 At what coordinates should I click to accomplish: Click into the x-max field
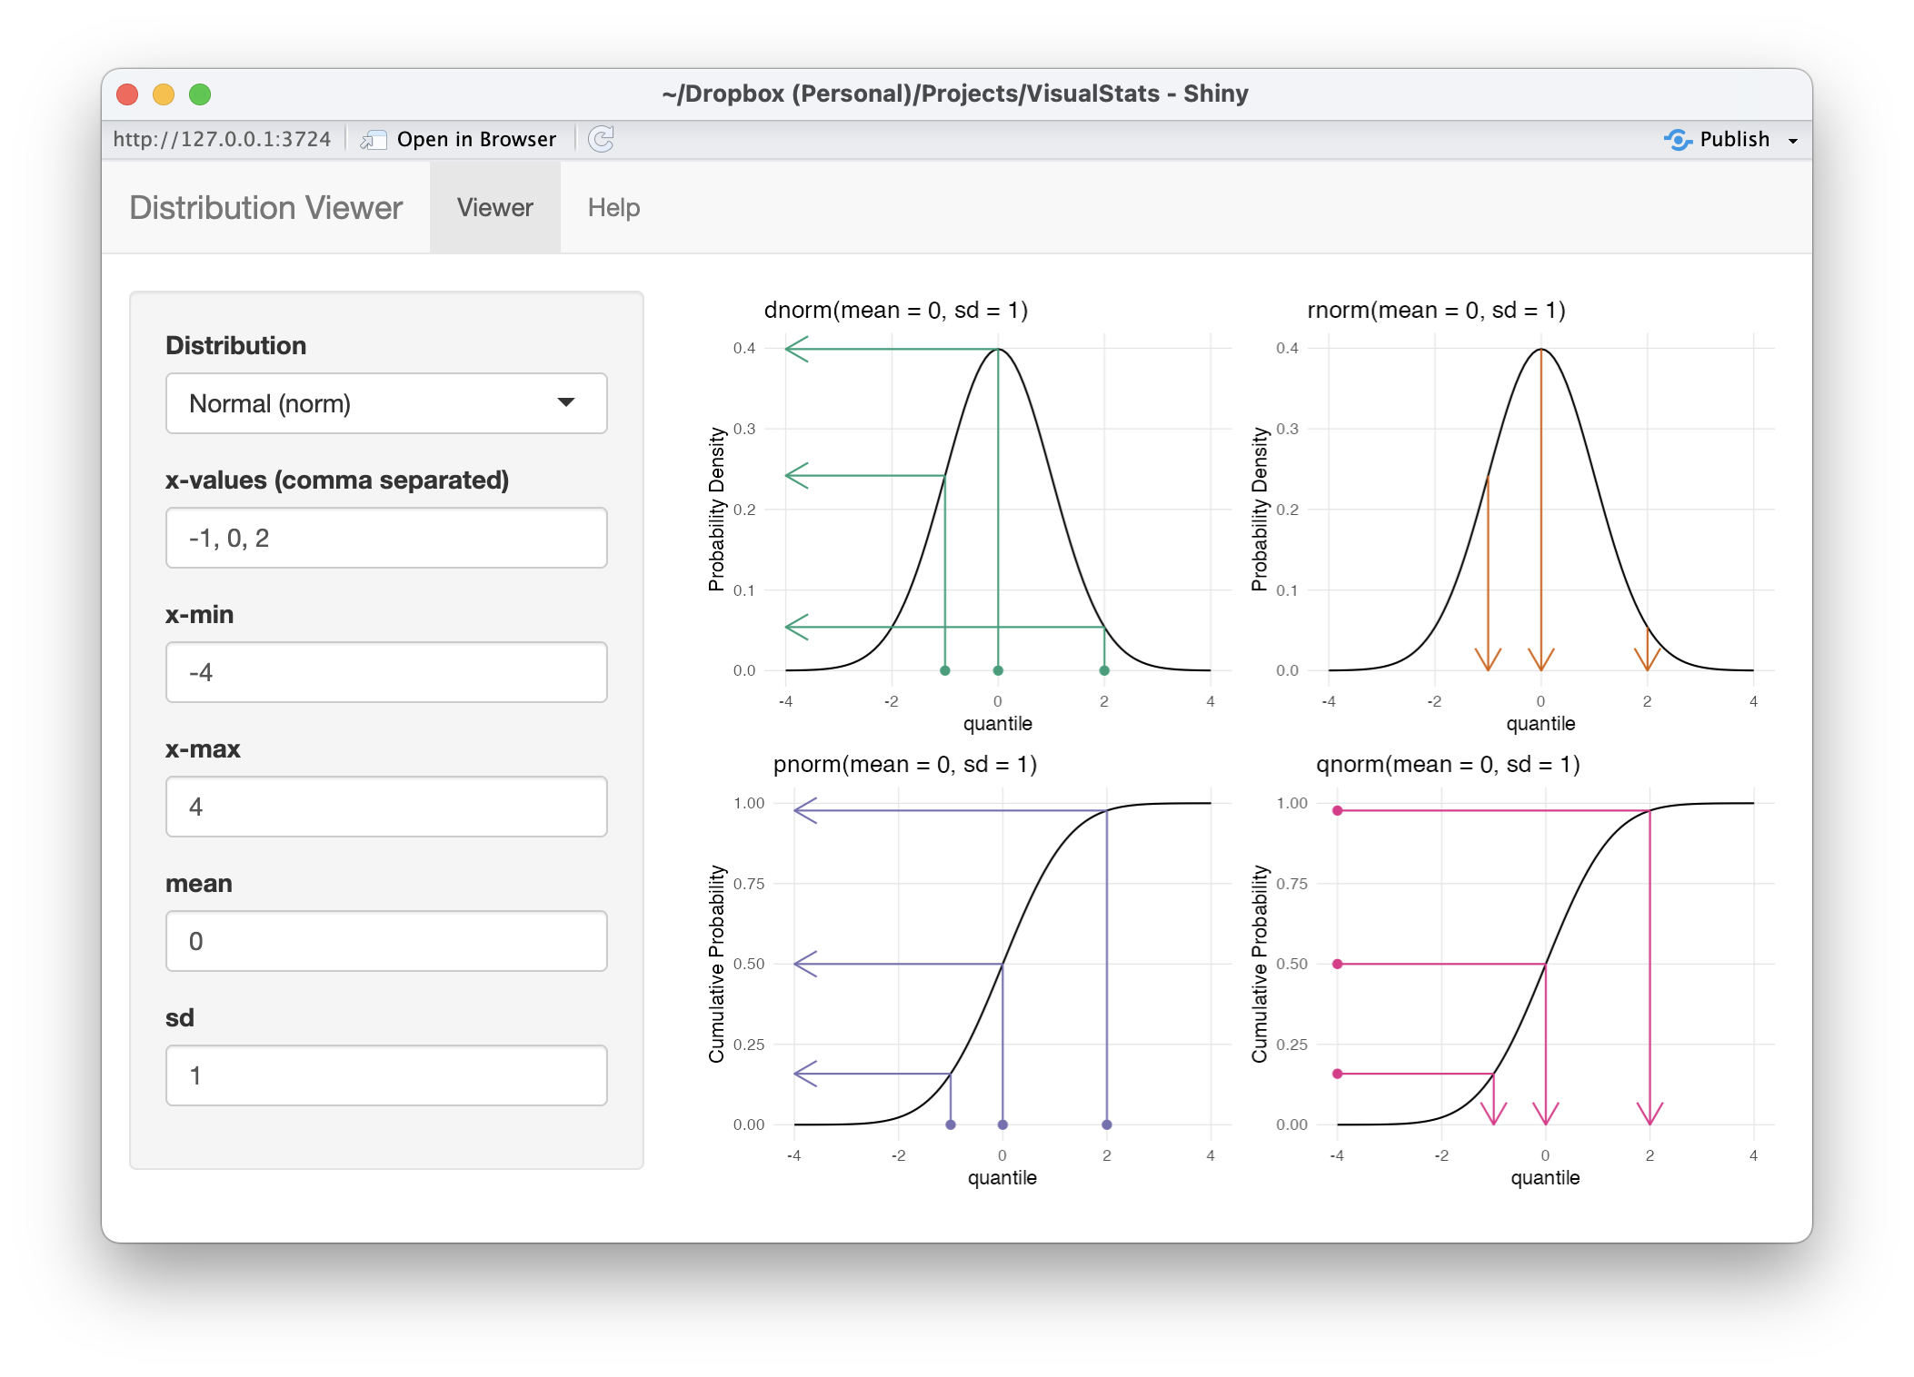[386, 807]
